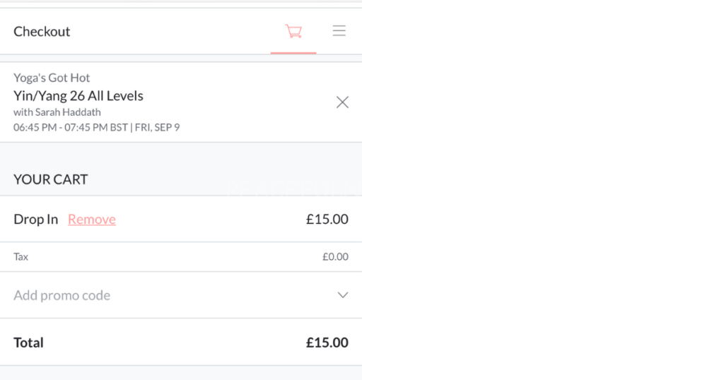Click the Total label

[29, 343]
